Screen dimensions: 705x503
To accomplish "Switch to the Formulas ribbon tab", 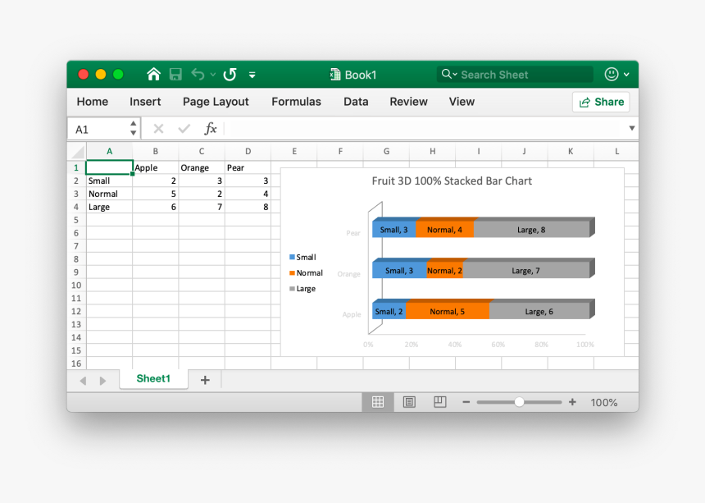I will (x=296, y=102).
